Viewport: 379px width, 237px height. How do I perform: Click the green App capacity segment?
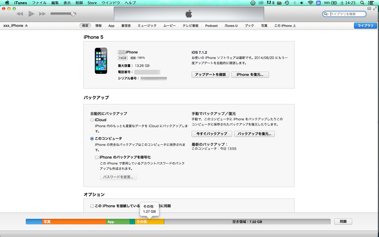[x=118, y=222]
